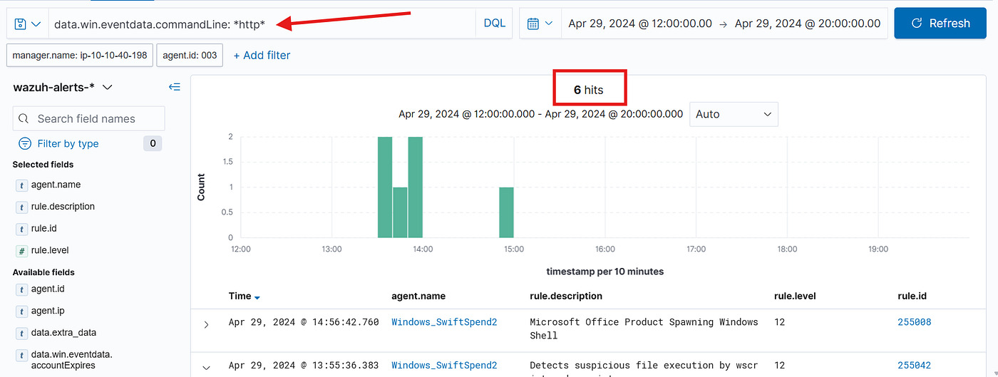Select the agent.id available field

48,289
